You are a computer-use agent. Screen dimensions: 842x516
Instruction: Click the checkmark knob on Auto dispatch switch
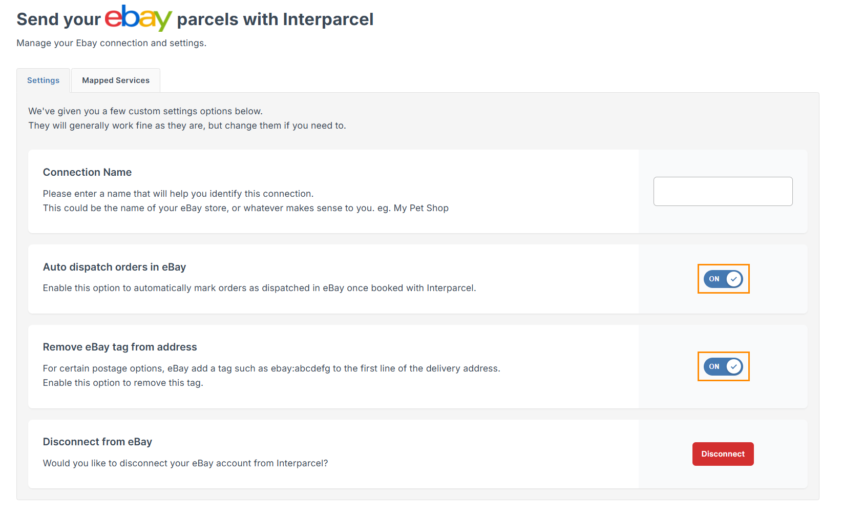734,279
